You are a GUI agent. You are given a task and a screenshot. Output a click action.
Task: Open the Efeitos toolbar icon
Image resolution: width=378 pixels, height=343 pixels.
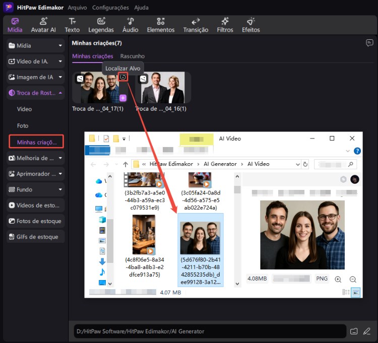pos(250,25)
